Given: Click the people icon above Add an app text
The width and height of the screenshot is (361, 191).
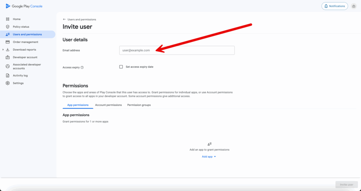Looking at the screenshot, I should click(209, 144).
